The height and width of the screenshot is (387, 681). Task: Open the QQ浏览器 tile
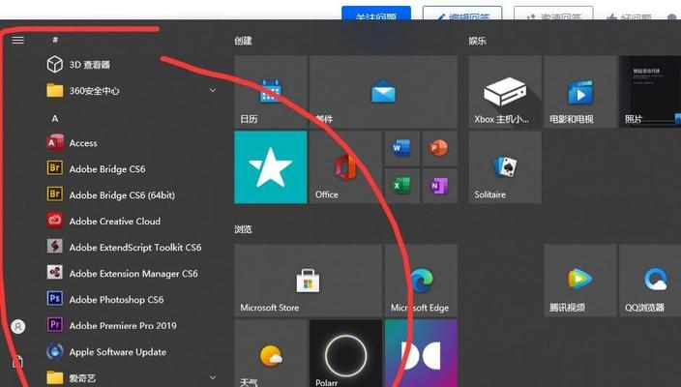pos(650,281)
